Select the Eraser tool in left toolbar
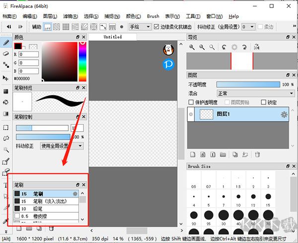This screenshot has height=243, width=298. [6, 54]
